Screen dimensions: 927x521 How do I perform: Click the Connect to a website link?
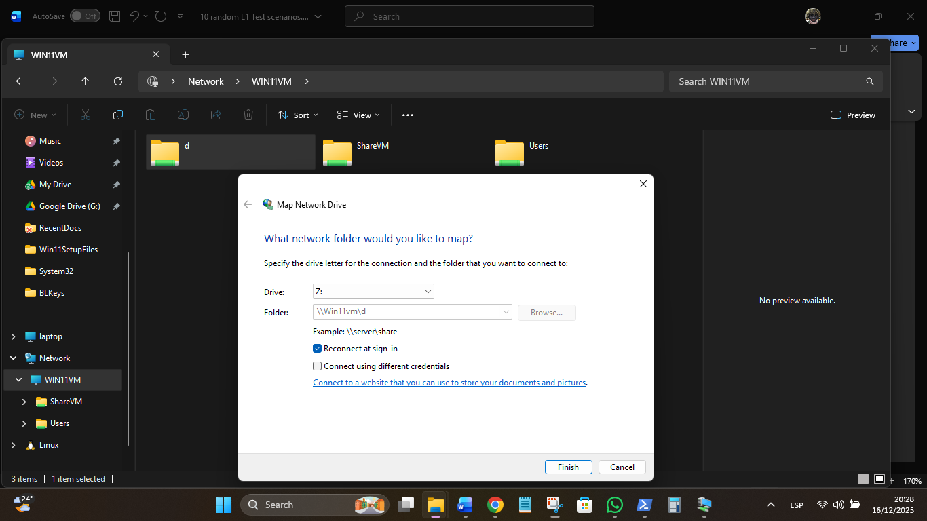pos(449,383)
